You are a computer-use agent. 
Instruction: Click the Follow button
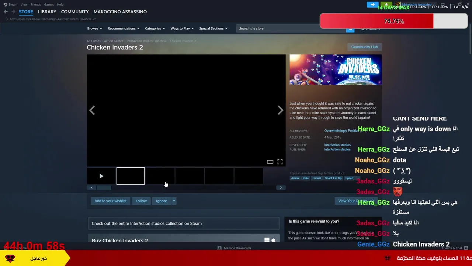(x=141, y=201)
